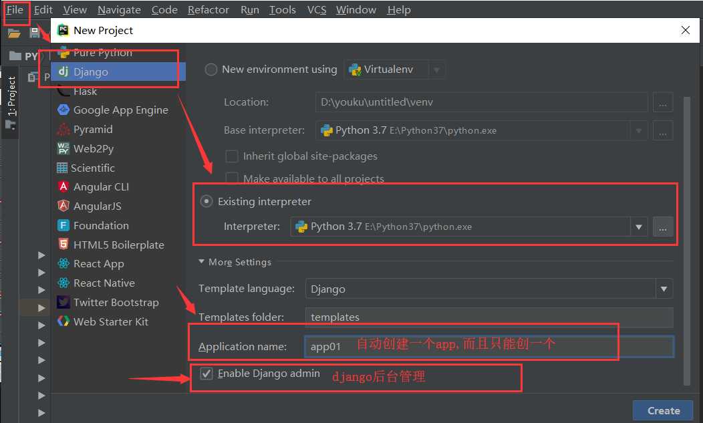Click the dialog's vertical scrollbar
Image resolution: width=703 pixels, height=423 pixels.
(x=687, y=241)
